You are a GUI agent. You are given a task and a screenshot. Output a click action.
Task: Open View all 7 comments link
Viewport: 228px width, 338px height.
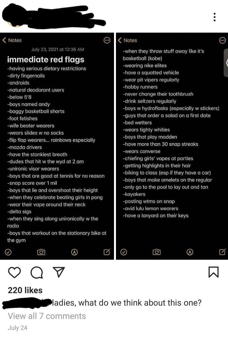47,316
